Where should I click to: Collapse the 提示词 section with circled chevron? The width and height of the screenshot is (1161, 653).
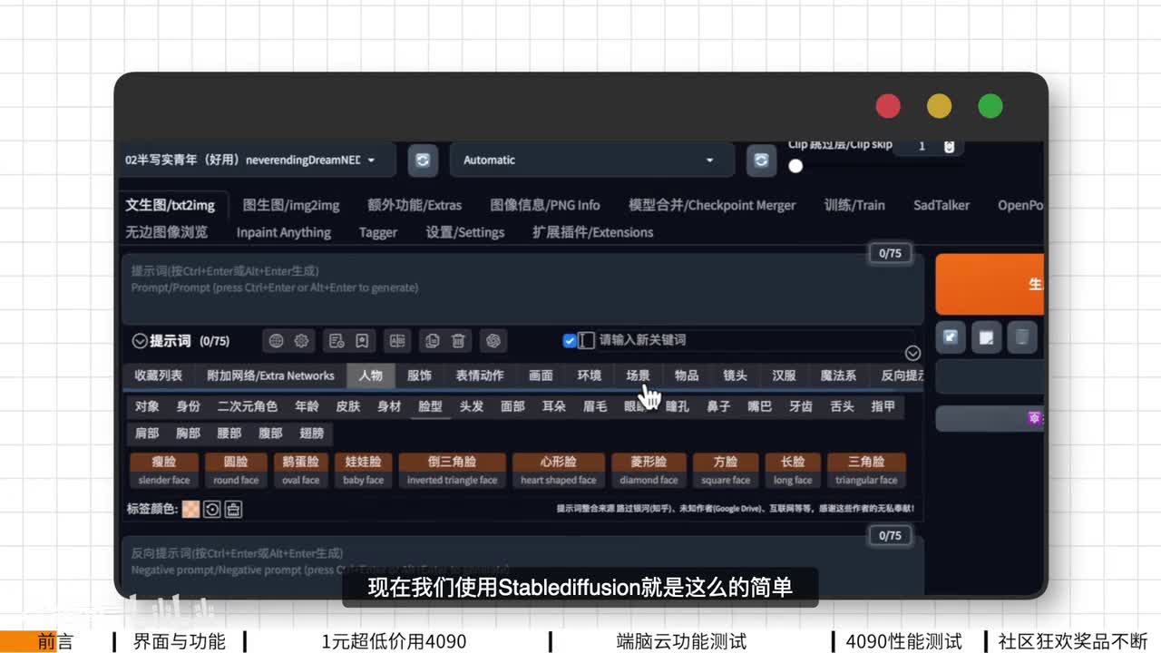click(x=140, y=342)
